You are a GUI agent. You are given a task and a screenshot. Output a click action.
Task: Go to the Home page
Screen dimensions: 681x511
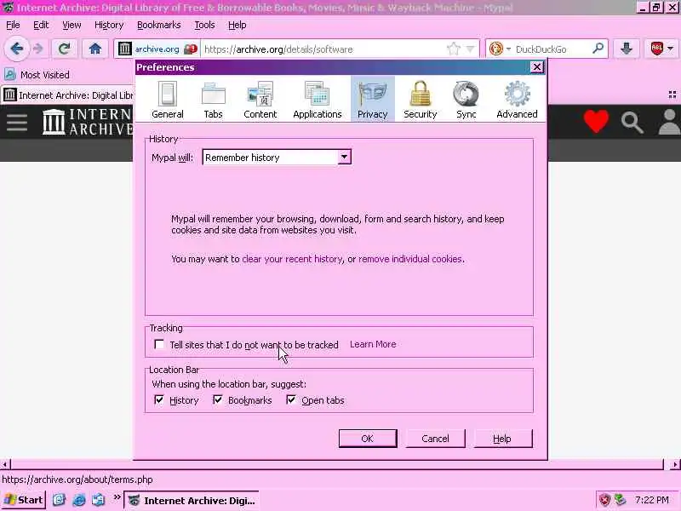(x=95, y=49)
